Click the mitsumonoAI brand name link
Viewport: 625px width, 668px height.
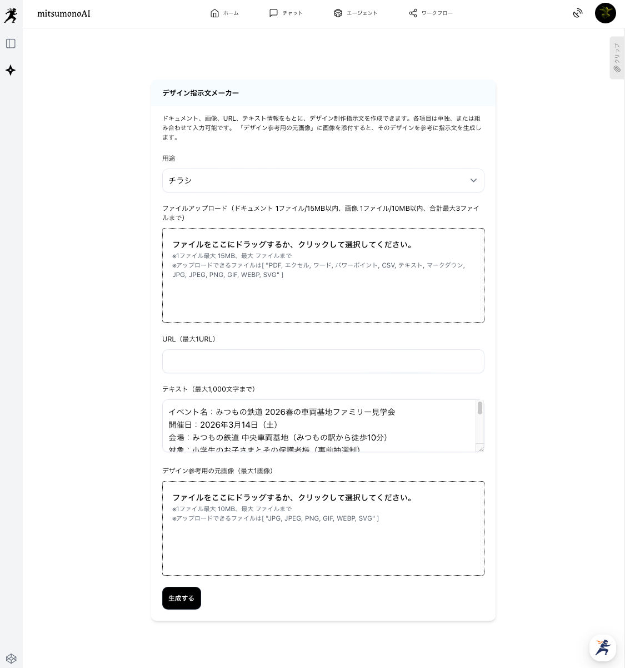click(64, 14)
